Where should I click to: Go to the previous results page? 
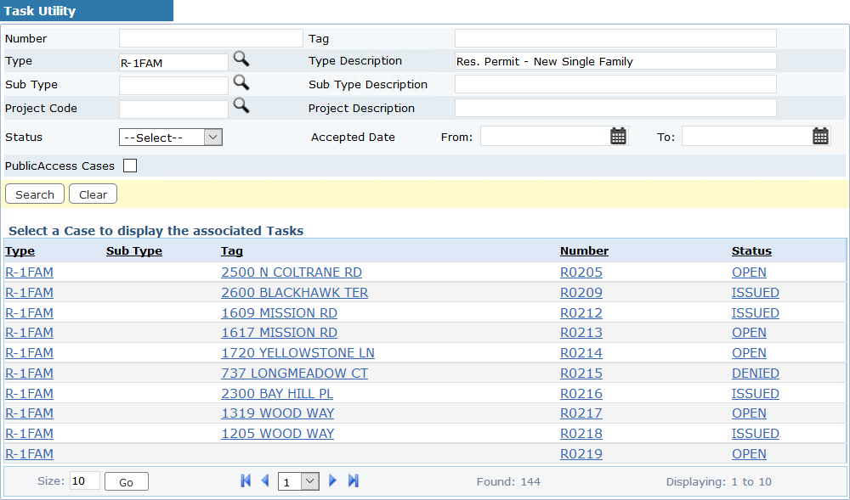coord(265,481)
